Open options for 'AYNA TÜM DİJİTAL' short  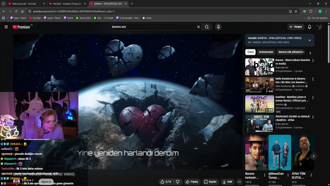tap(311, 175)
